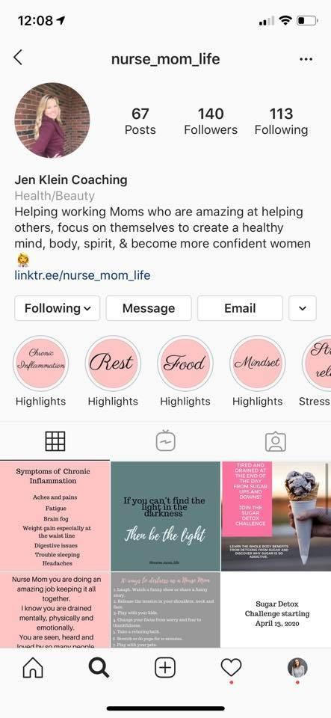Image resolution: width=331 pixels, height=718 pixels.
Task: Tap the new post plus icon
Action: [x=165, y=669]
